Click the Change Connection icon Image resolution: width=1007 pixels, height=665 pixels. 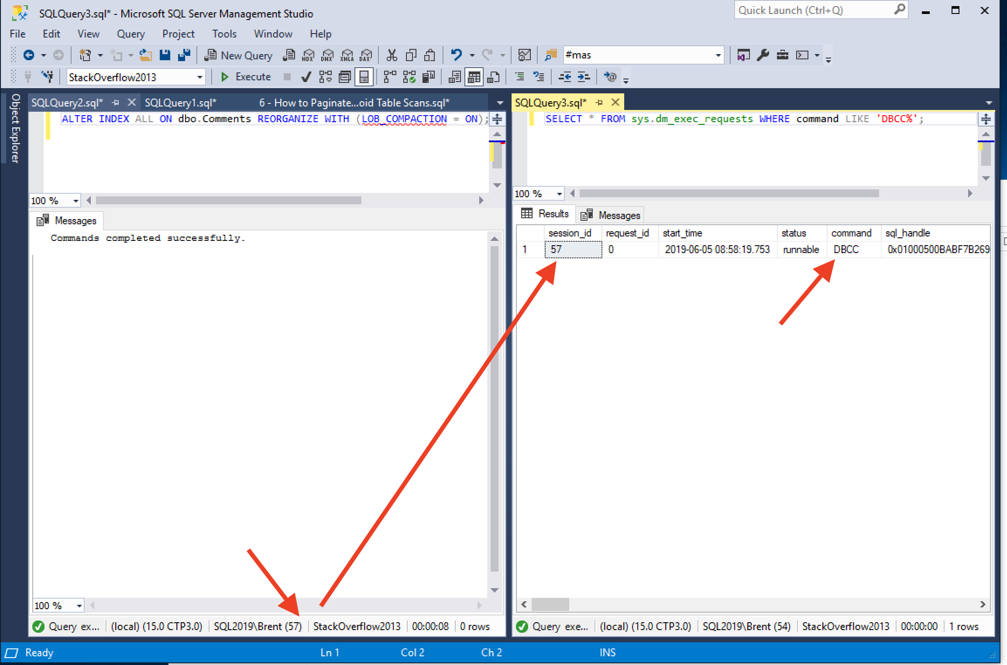click(47, 77)
